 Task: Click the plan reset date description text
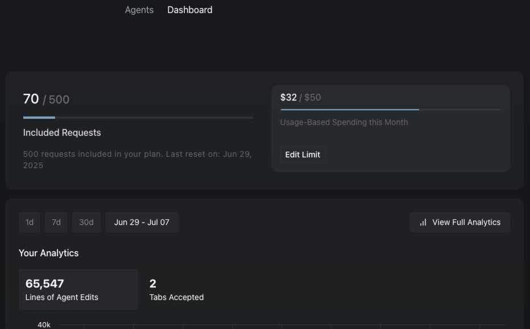[137, 160]
